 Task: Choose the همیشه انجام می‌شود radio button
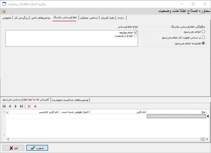pos(203,44)
